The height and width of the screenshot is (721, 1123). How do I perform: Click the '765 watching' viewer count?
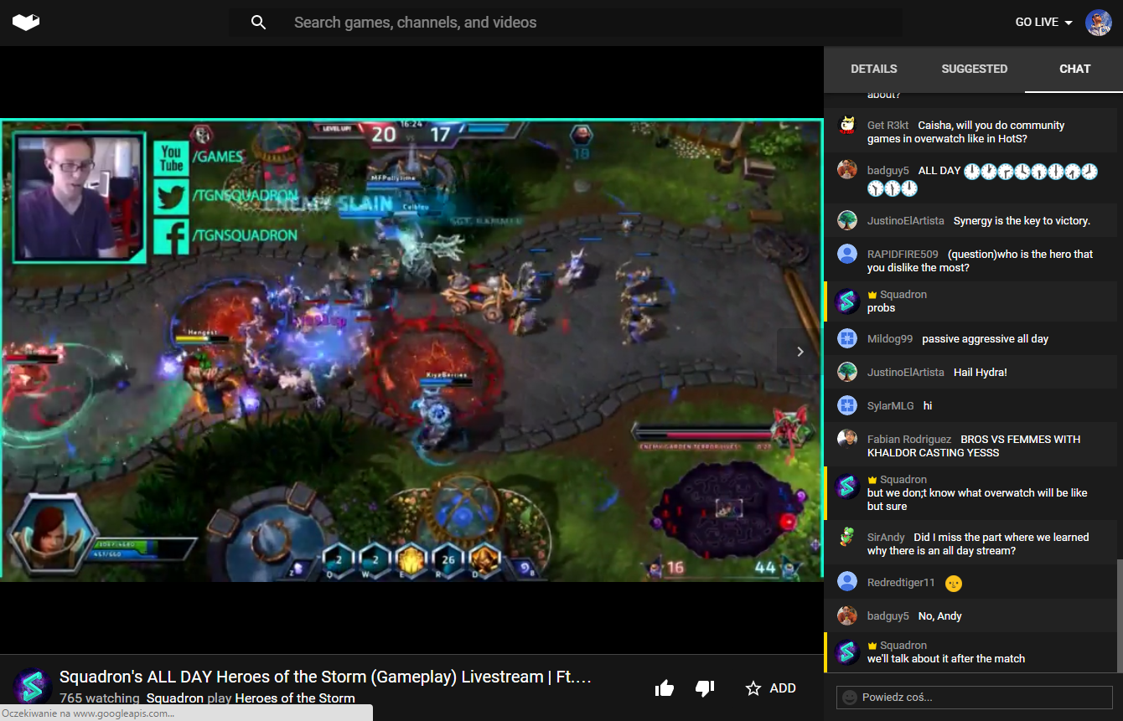(x=100, y=698)
